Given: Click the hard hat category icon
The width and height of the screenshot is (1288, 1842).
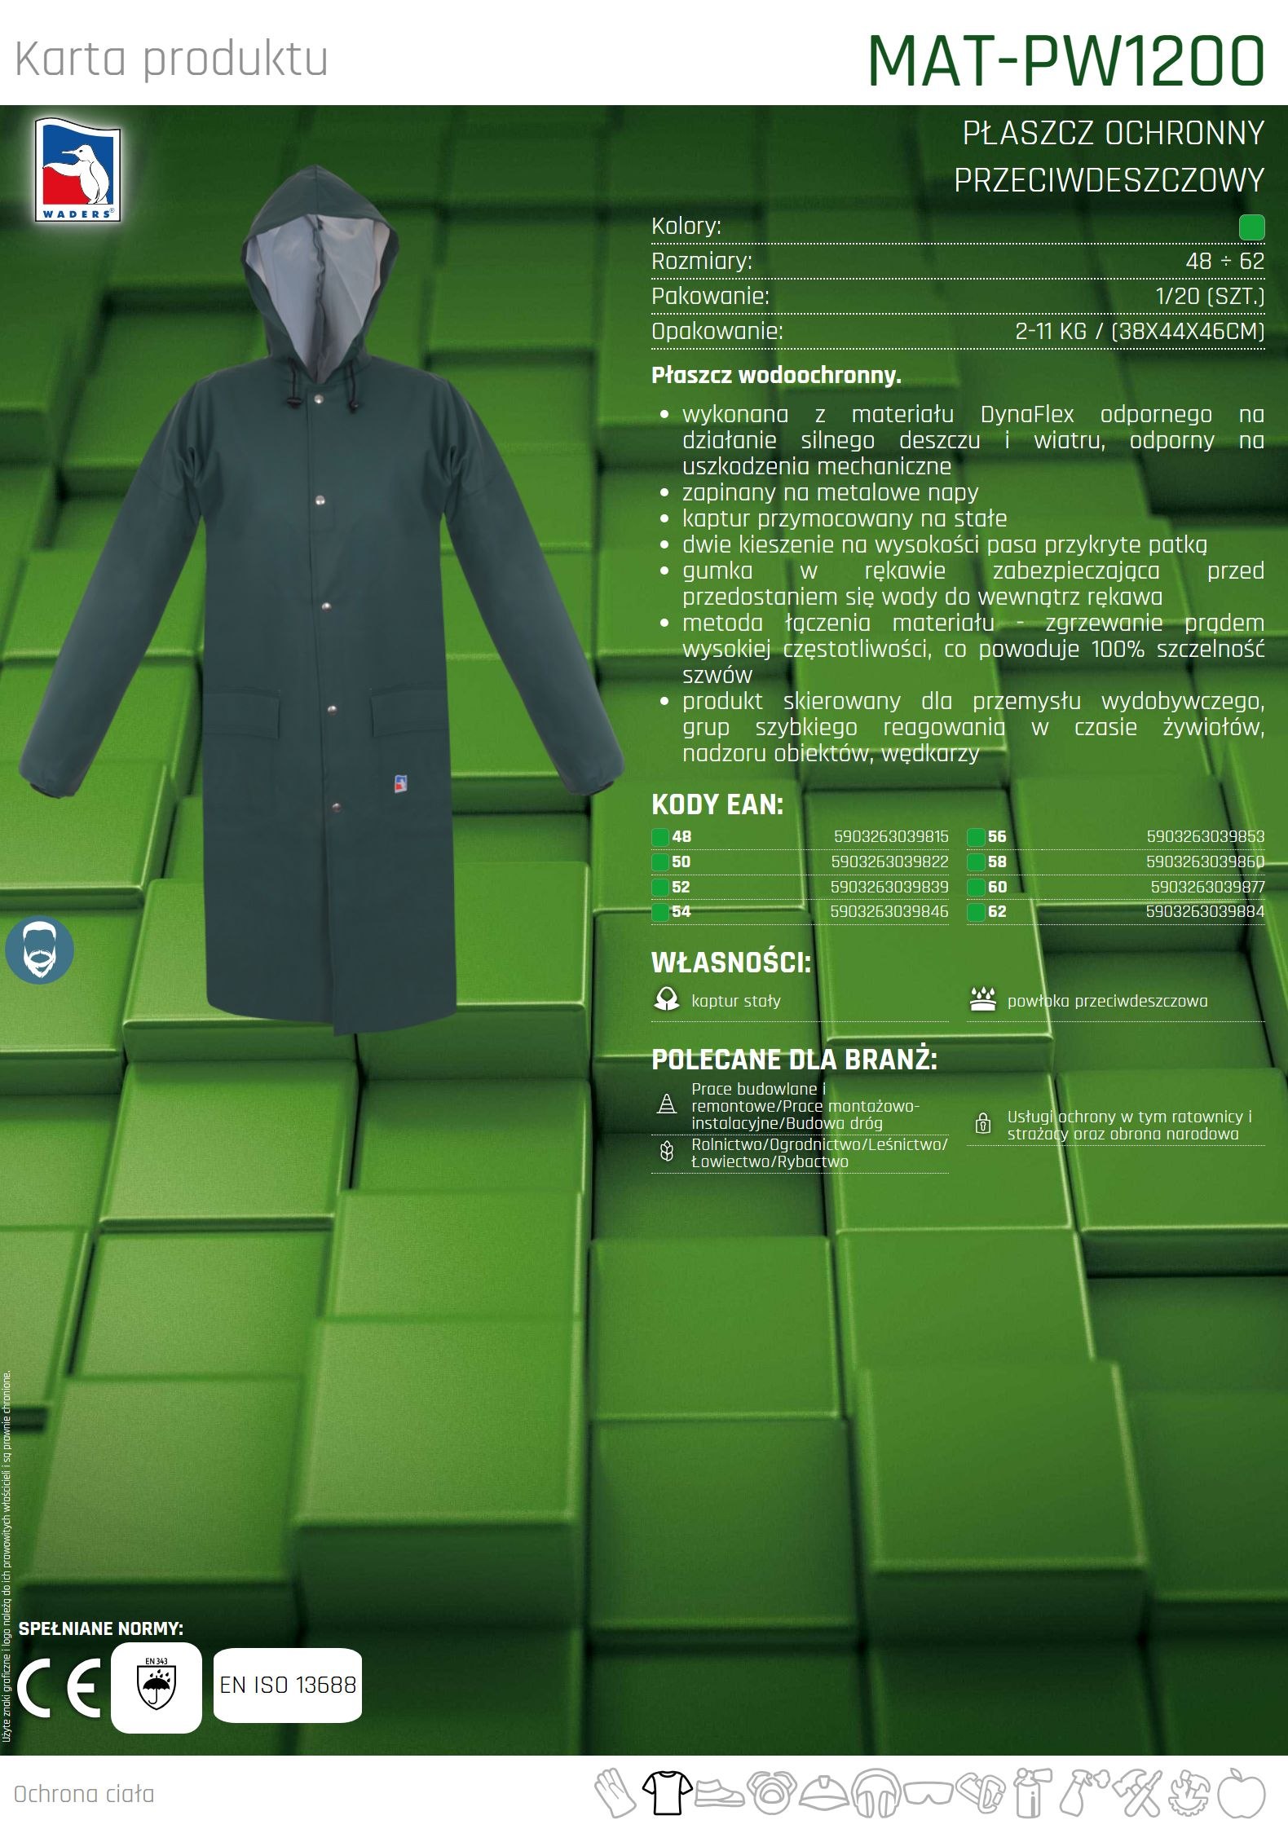Looking at the screenshot, I should point(823,1794).
